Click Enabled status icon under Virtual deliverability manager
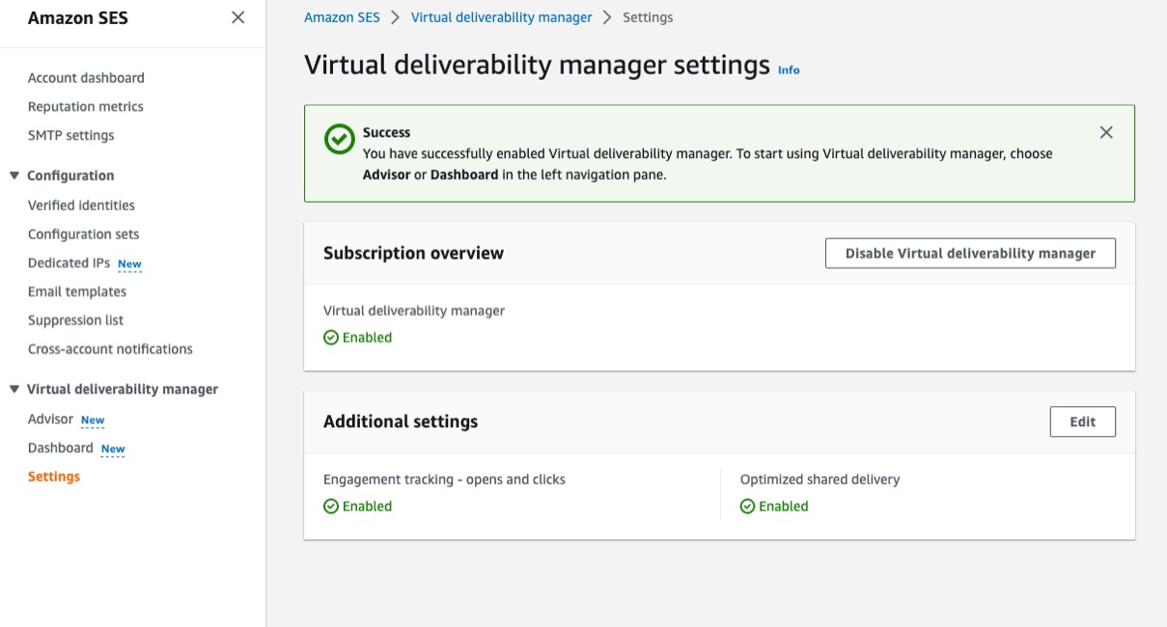Viewport: 1167px width, 627px height. (331, 338)
